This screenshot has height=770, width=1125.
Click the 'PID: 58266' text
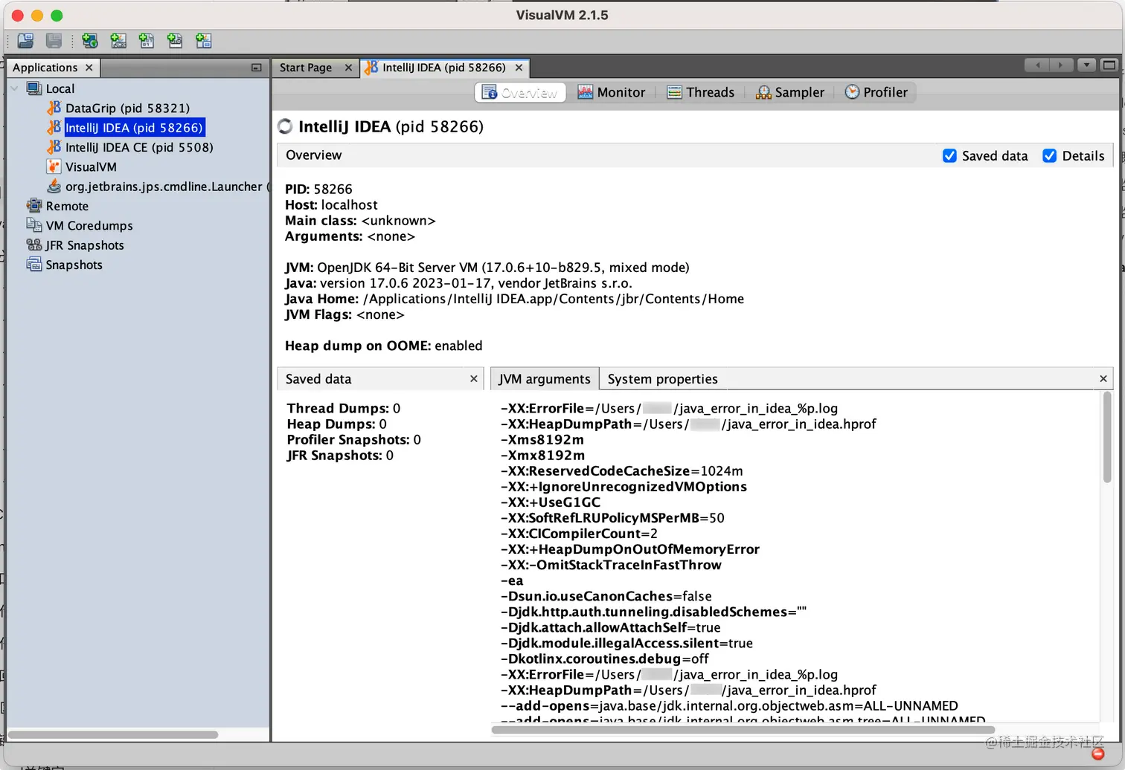(318, 190)
